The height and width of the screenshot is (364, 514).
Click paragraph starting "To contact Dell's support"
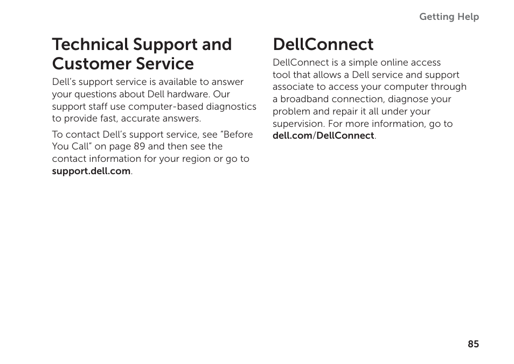(152, 153)
